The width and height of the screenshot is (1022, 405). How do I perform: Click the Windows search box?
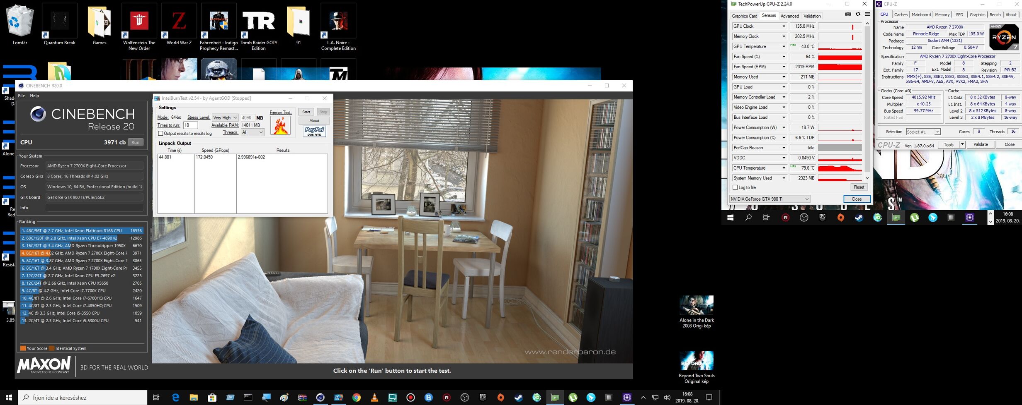(x=83, y=398)
